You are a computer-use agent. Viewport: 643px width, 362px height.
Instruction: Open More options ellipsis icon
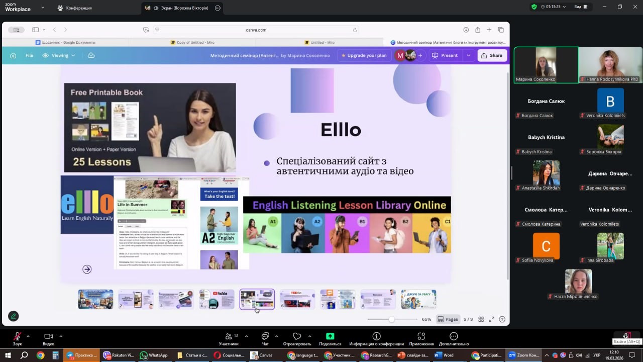(x=454, y=336)
